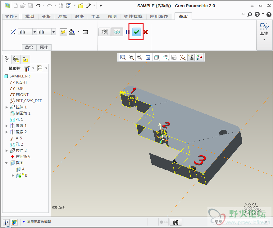Select the RIGHT datum plane in tree
Image resolution: width=273 pixels, height=228 pixels.
[x=19, y=82]
